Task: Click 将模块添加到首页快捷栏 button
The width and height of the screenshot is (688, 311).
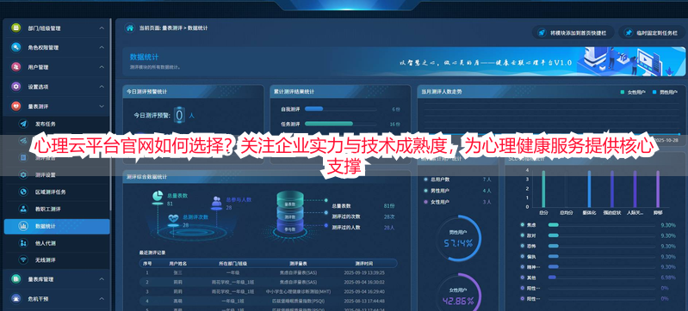Action: pos(573,33)
